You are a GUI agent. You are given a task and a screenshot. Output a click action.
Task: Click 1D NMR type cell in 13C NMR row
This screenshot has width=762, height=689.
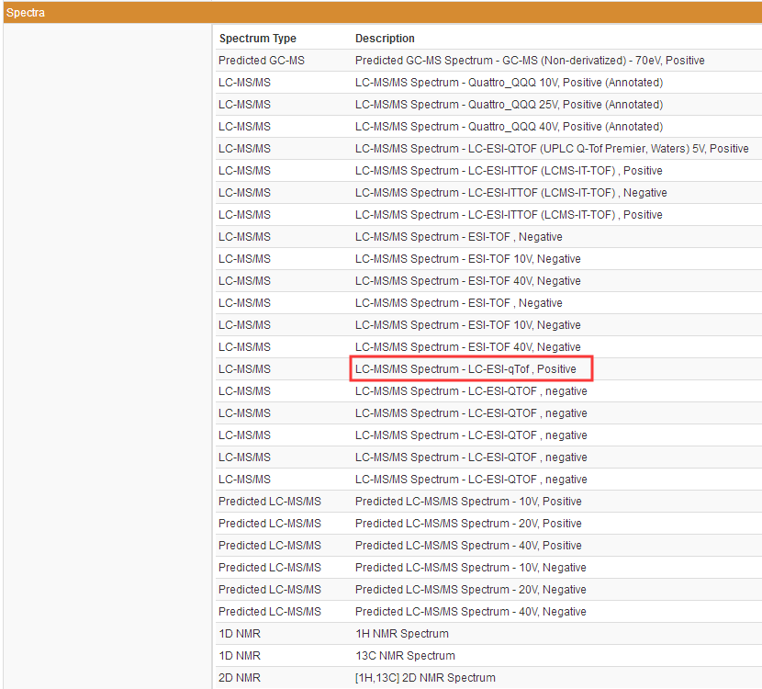pos(240,655)
